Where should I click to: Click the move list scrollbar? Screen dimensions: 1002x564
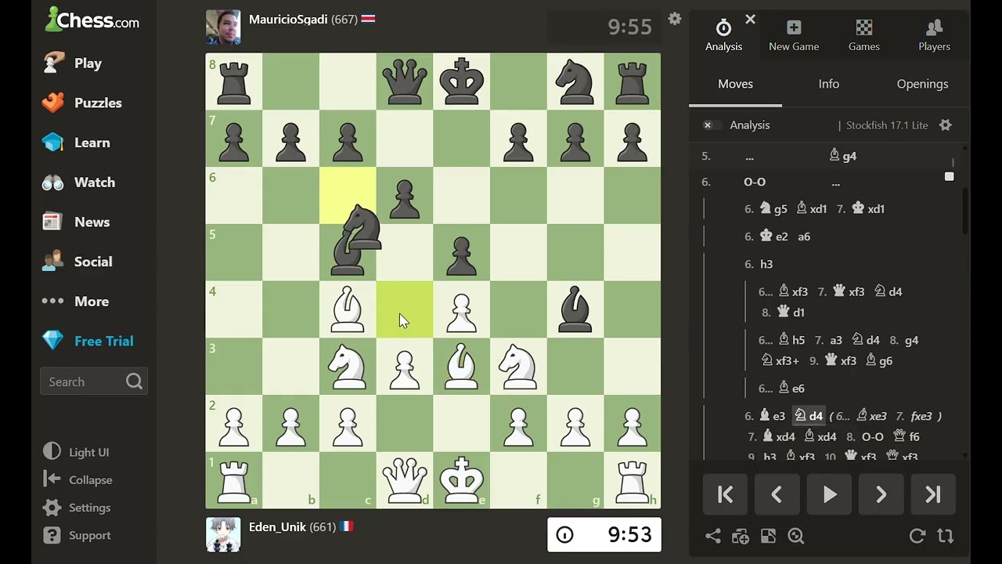tap(964, 211)
